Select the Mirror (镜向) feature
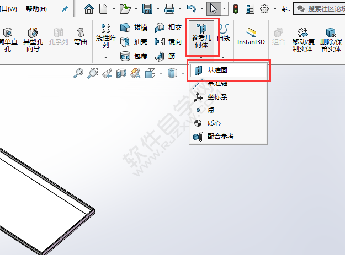The image size is (345, 255). [168, 42]
